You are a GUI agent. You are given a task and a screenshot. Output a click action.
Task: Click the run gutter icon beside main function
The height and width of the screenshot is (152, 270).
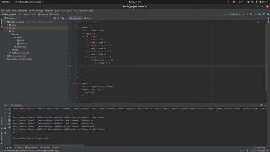[73, 84]
